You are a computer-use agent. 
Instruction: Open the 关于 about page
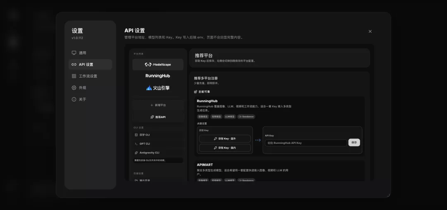(90, 99)
